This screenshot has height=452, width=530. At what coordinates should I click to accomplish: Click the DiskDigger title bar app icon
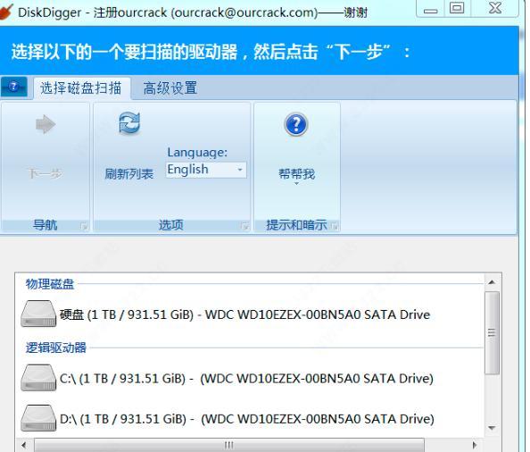[5, 13]
